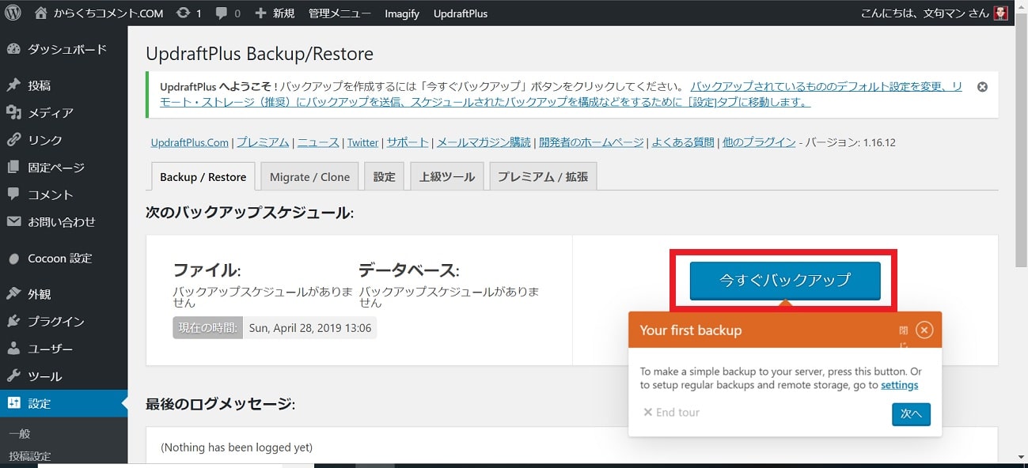Click the comments bubble icon in admin bar

220,13
